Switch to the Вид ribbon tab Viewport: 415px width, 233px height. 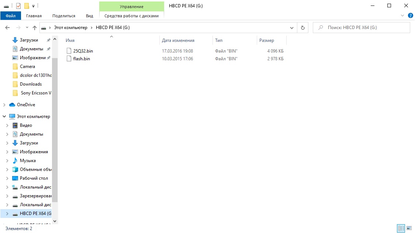(x=89, y=16)
